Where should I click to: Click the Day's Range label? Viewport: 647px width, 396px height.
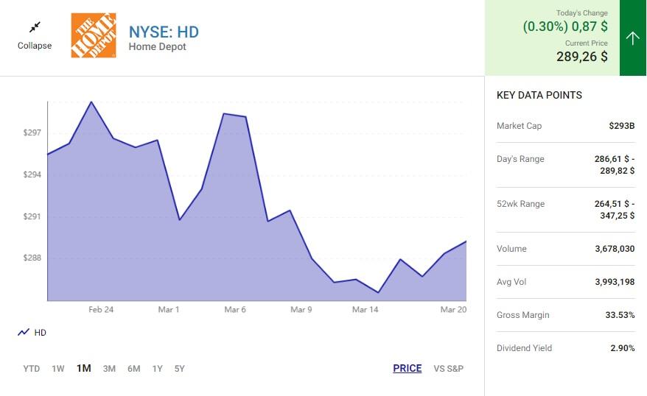520,159
